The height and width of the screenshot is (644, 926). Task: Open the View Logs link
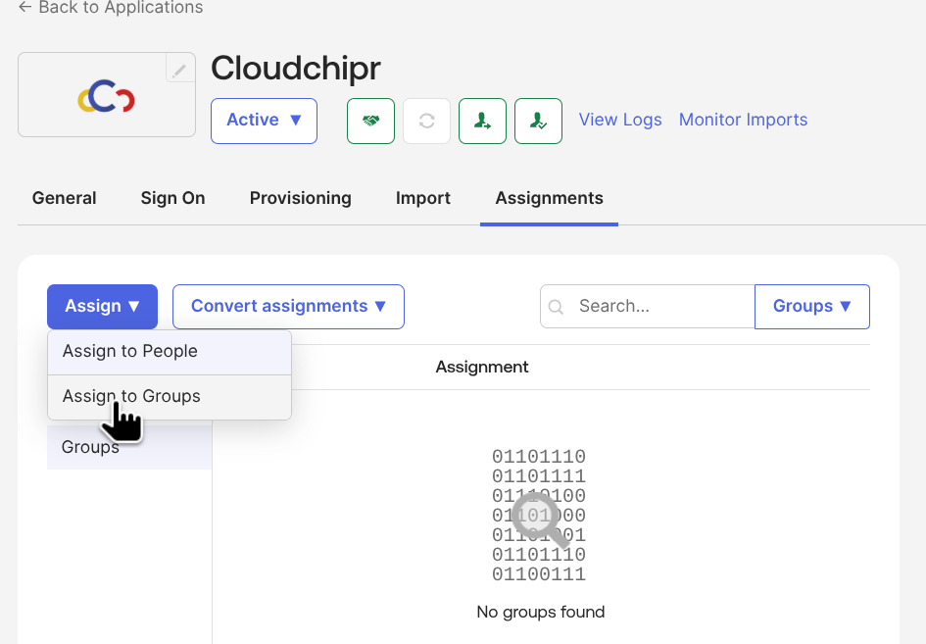pos(620,120)
